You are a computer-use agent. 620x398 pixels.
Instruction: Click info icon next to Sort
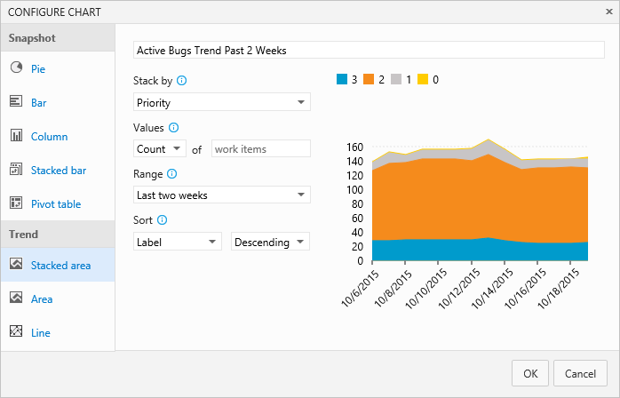(163, 220)
